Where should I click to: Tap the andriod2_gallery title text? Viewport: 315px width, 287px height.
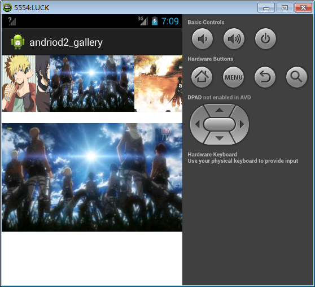tap(66, 42)
